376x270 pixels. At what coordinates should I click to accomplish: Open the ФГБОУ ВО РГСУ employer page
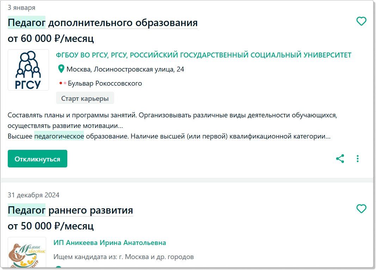tap(204, 55)
